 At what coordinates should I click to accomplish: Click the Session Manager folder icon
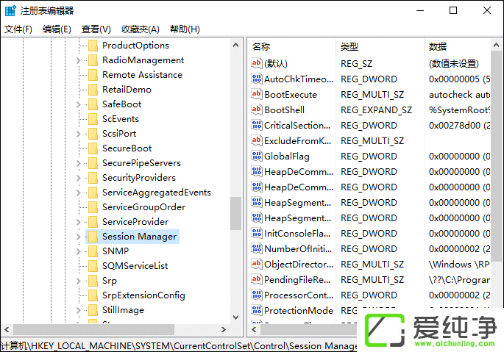coord(93,237)
